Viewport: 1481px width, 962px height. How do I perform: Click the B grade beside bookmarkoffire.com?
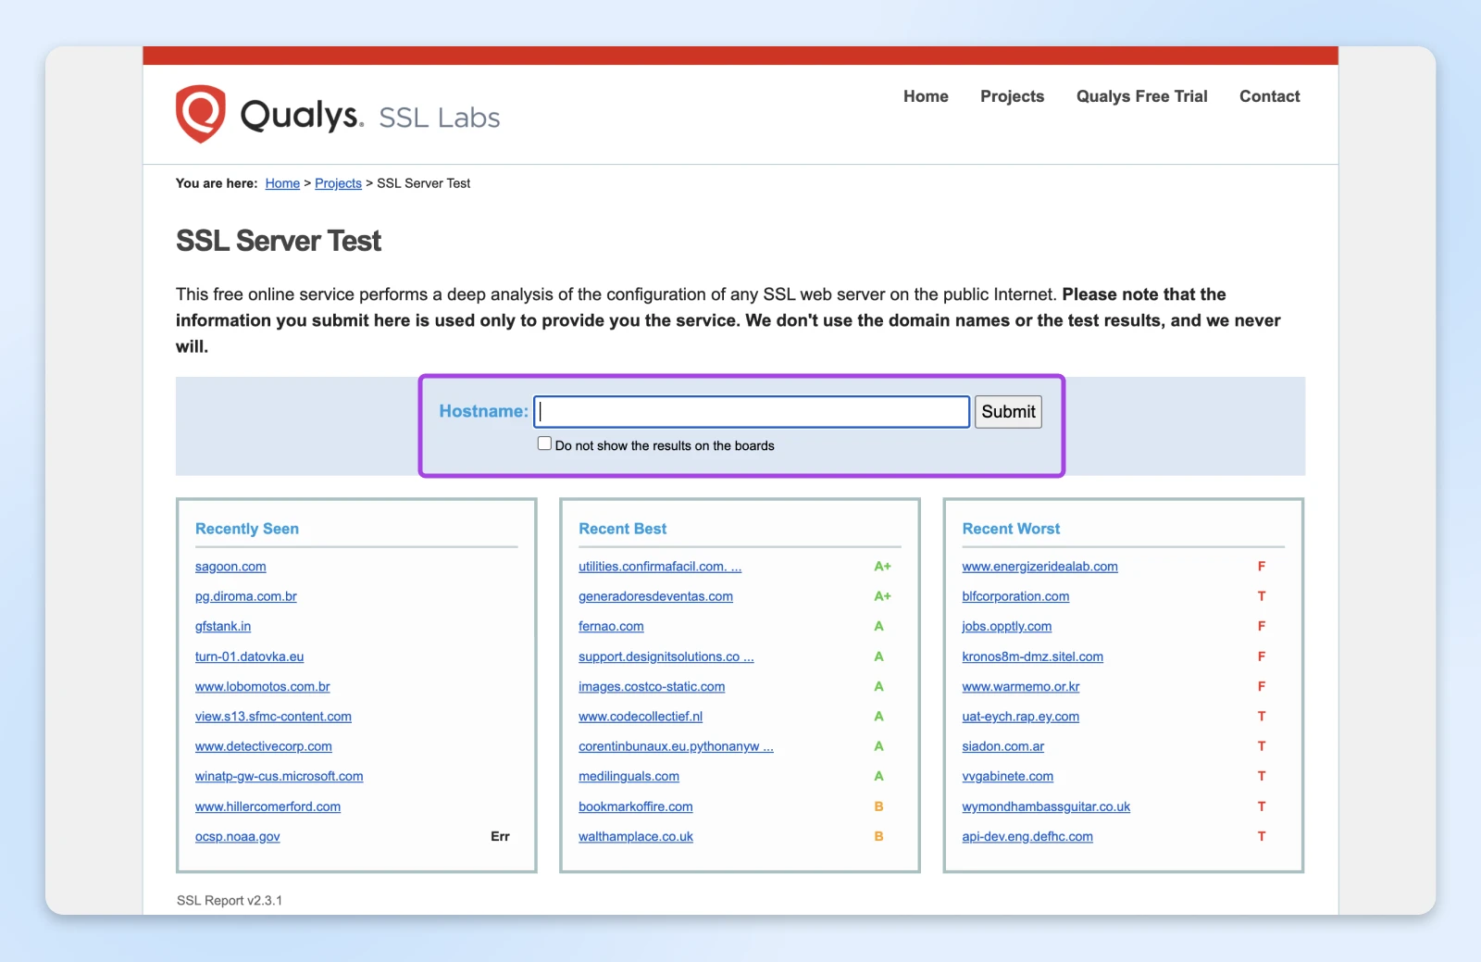pos(878,806)
